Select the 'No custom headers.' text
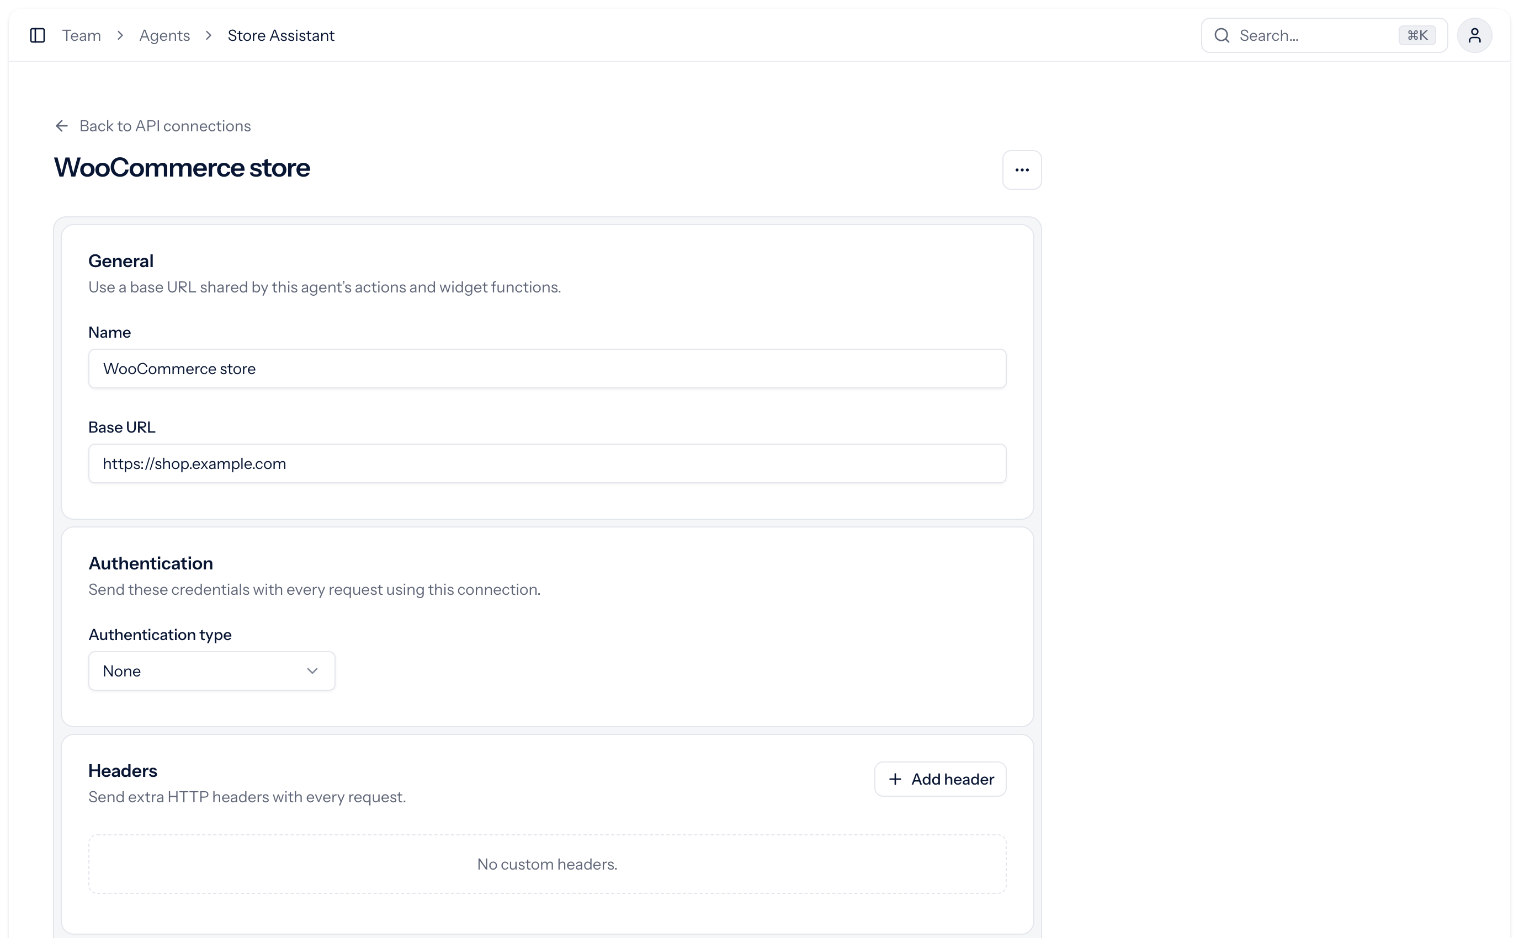Image resolution: width=1519 pixels, height=938 pixels. (x=548, y=864)
